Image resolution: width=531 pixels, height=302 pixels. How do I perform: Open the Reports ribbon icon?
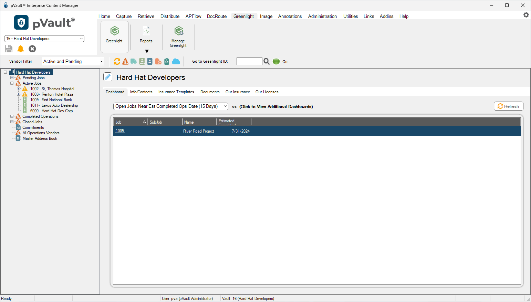[146, 31]
